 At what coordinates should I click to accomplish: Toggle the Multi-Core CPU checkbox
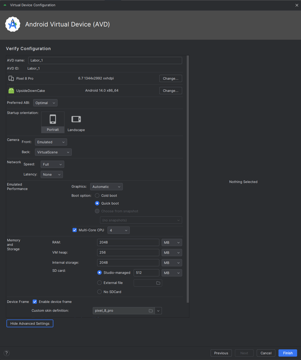click(75, 230)
